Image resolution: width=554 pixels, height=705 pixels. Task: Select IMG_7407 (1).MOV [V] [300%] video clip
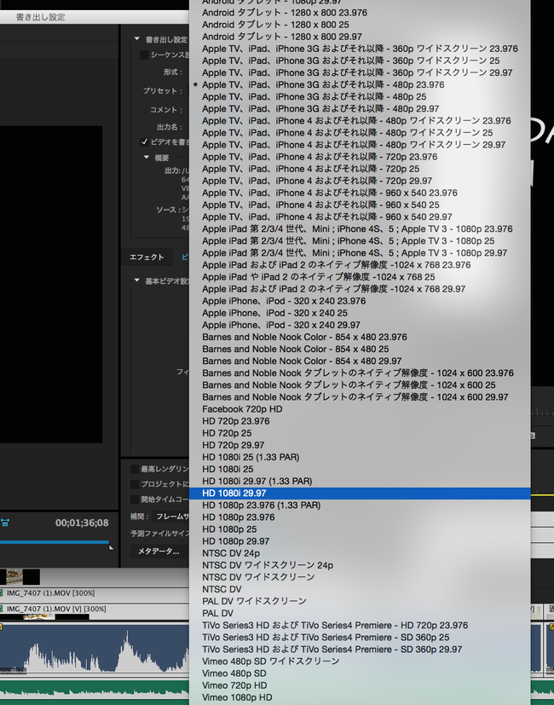(x=95, y=610)
